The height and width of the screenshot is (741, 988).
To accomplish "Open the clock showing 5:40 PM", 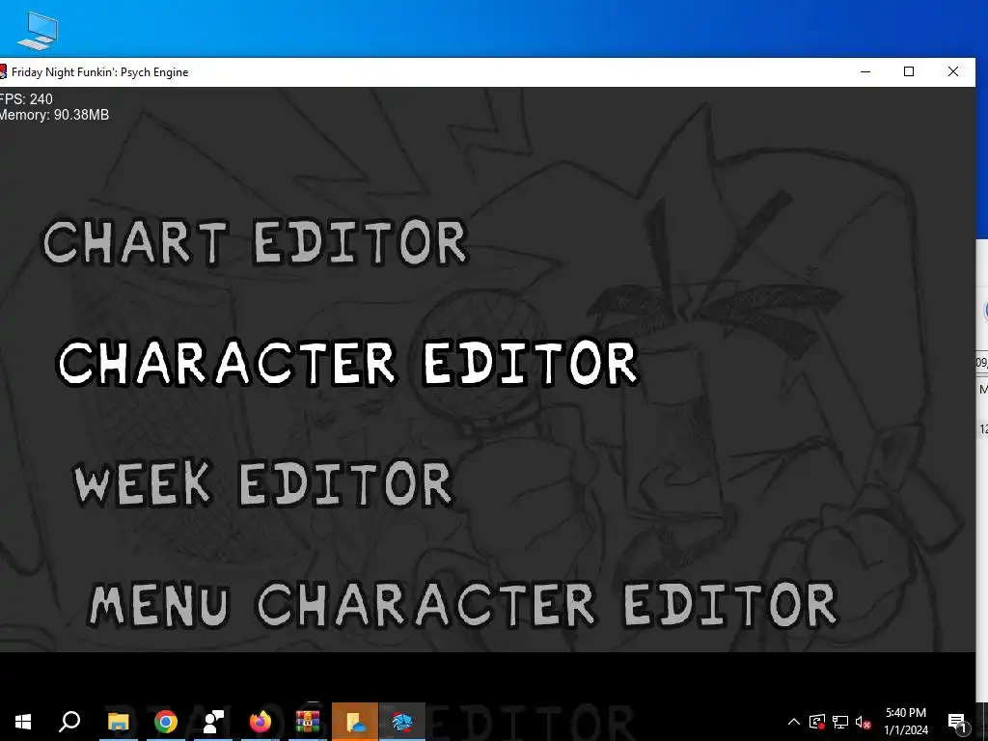I will point(906,722).
